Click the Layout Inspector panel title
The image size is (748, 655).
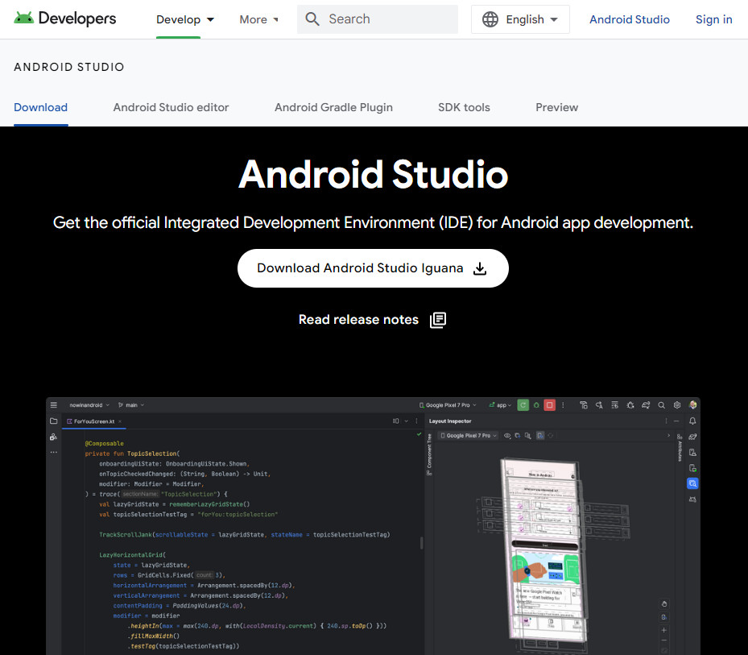click(x=450, y=421)
